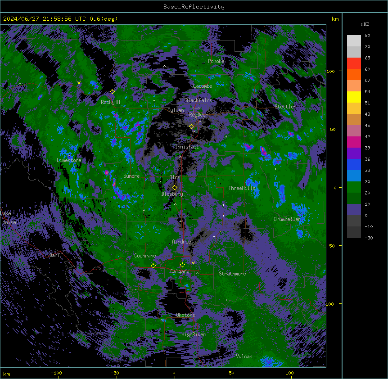Viewport: 388px width, 379px height.
Task: Pick the bright orange legend swatch below 60
Action: click(354, 74)
